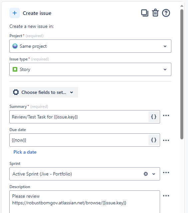This screenshot has width=188, height=213.
Task: Click the plus Create issue icon
Action: 15,13
